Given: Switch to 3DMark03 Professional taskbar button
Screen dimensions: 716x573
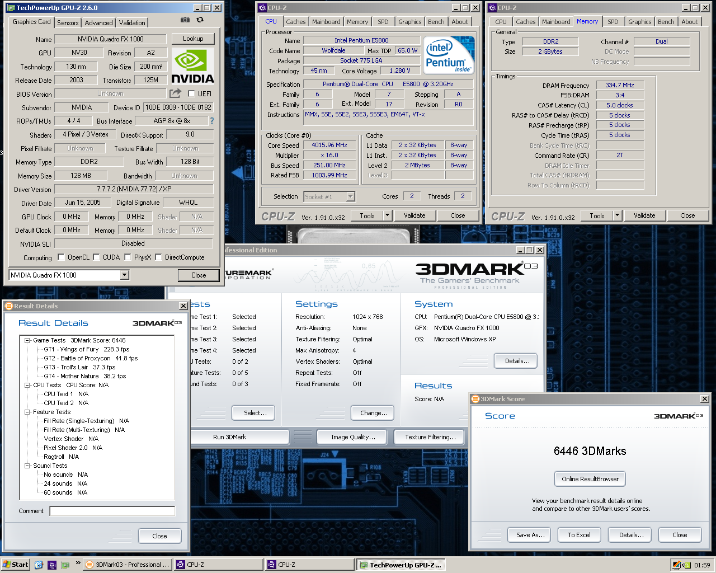Looking at the screenshot, I should click(128, 565).
